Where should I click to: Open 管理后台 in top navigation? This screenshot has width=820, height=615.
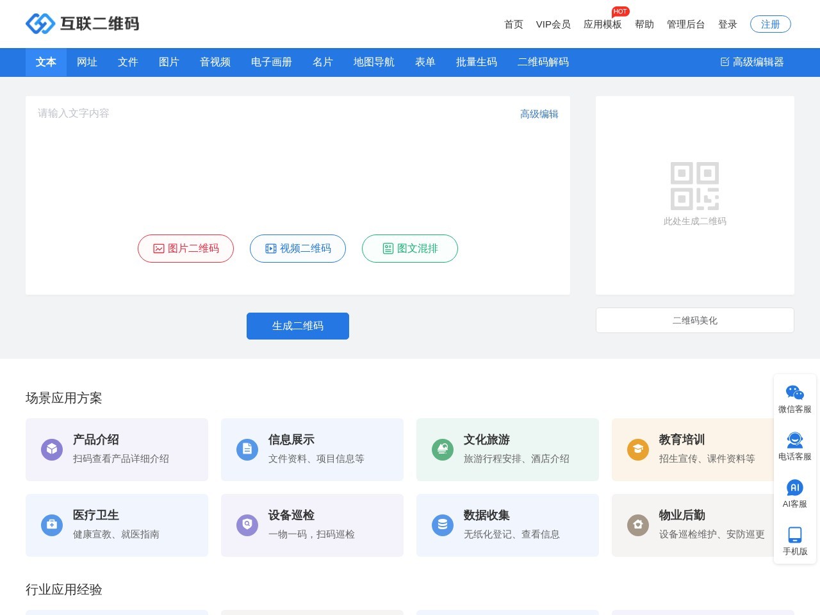(686, 24)
